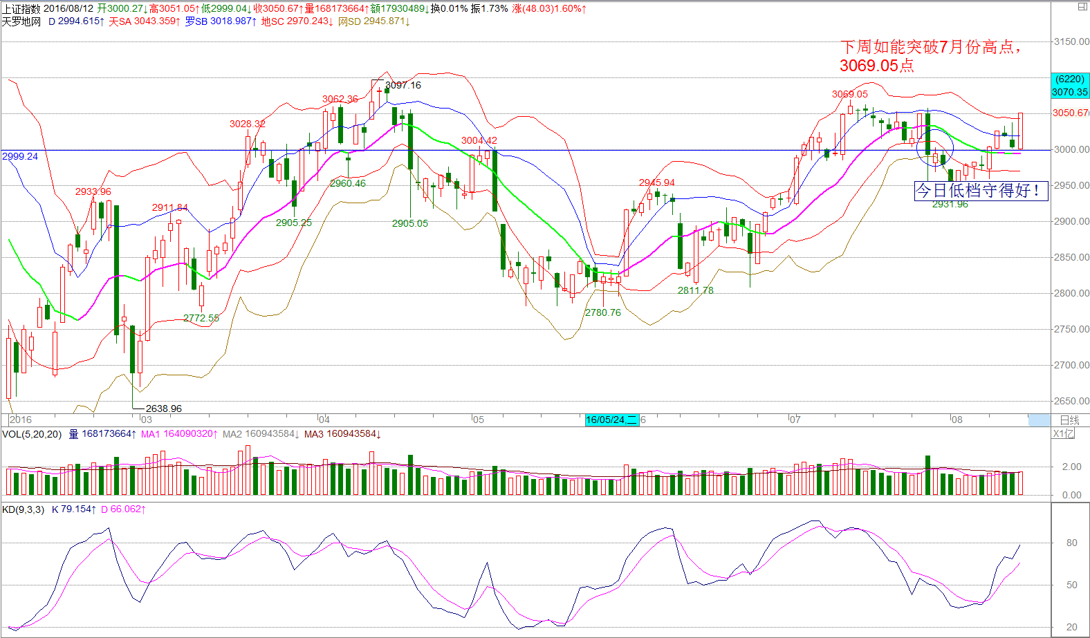Viewport: 1090px width, 638px height.
Task: Click the 天SA 3043.359 indicator value
Action: [x=144, y=21]
